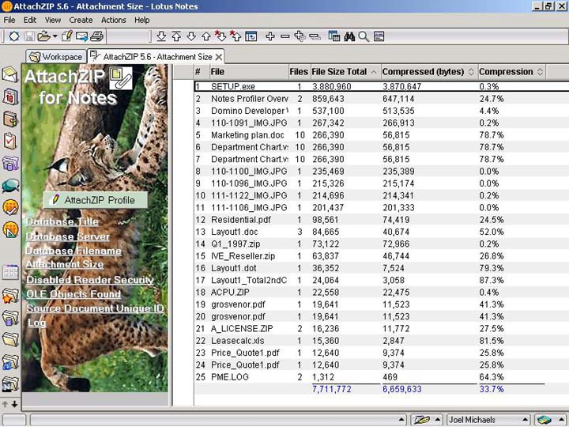Click the save disk icon in toolbar
The image size is (569, 427).
[x=29, y=36]
